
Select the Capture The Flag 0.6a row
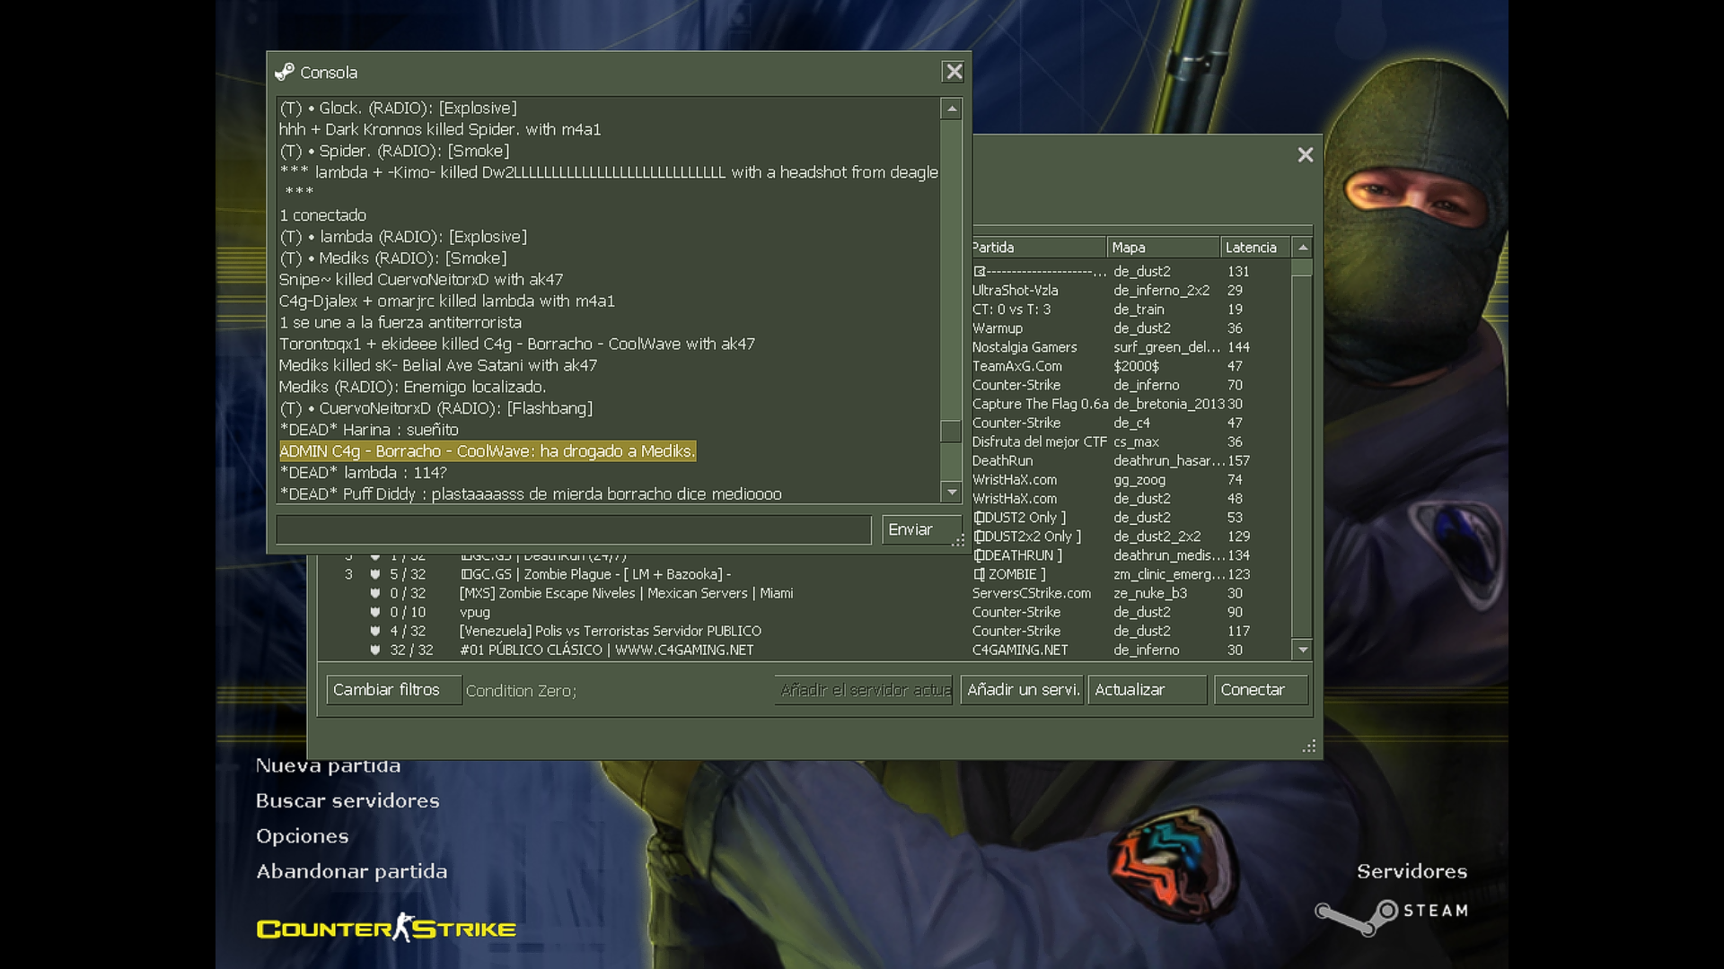click(1131, 404)
